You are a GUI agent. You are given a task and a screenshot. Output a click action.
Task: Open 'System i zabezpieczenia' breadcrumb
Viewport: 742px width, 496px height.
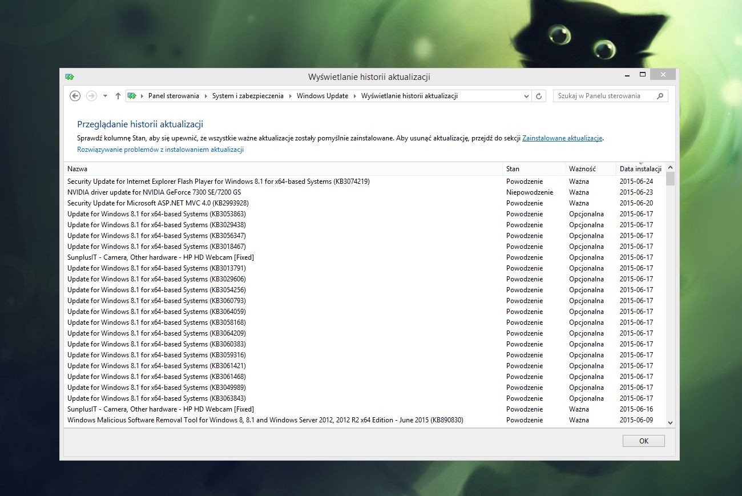point(248,96)
